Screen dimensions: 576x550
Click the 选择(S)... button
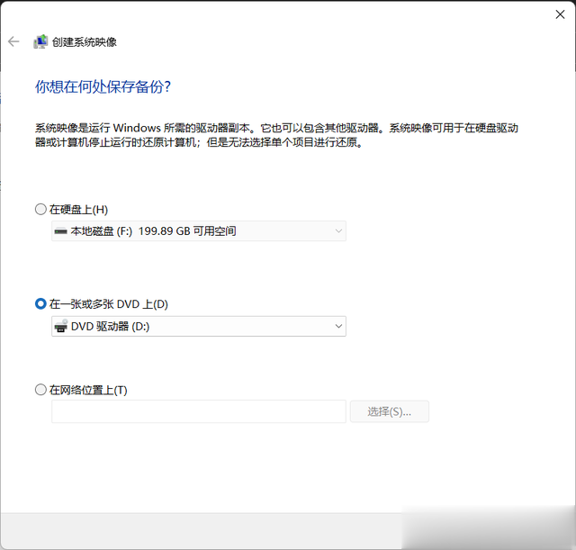point(390,411)
